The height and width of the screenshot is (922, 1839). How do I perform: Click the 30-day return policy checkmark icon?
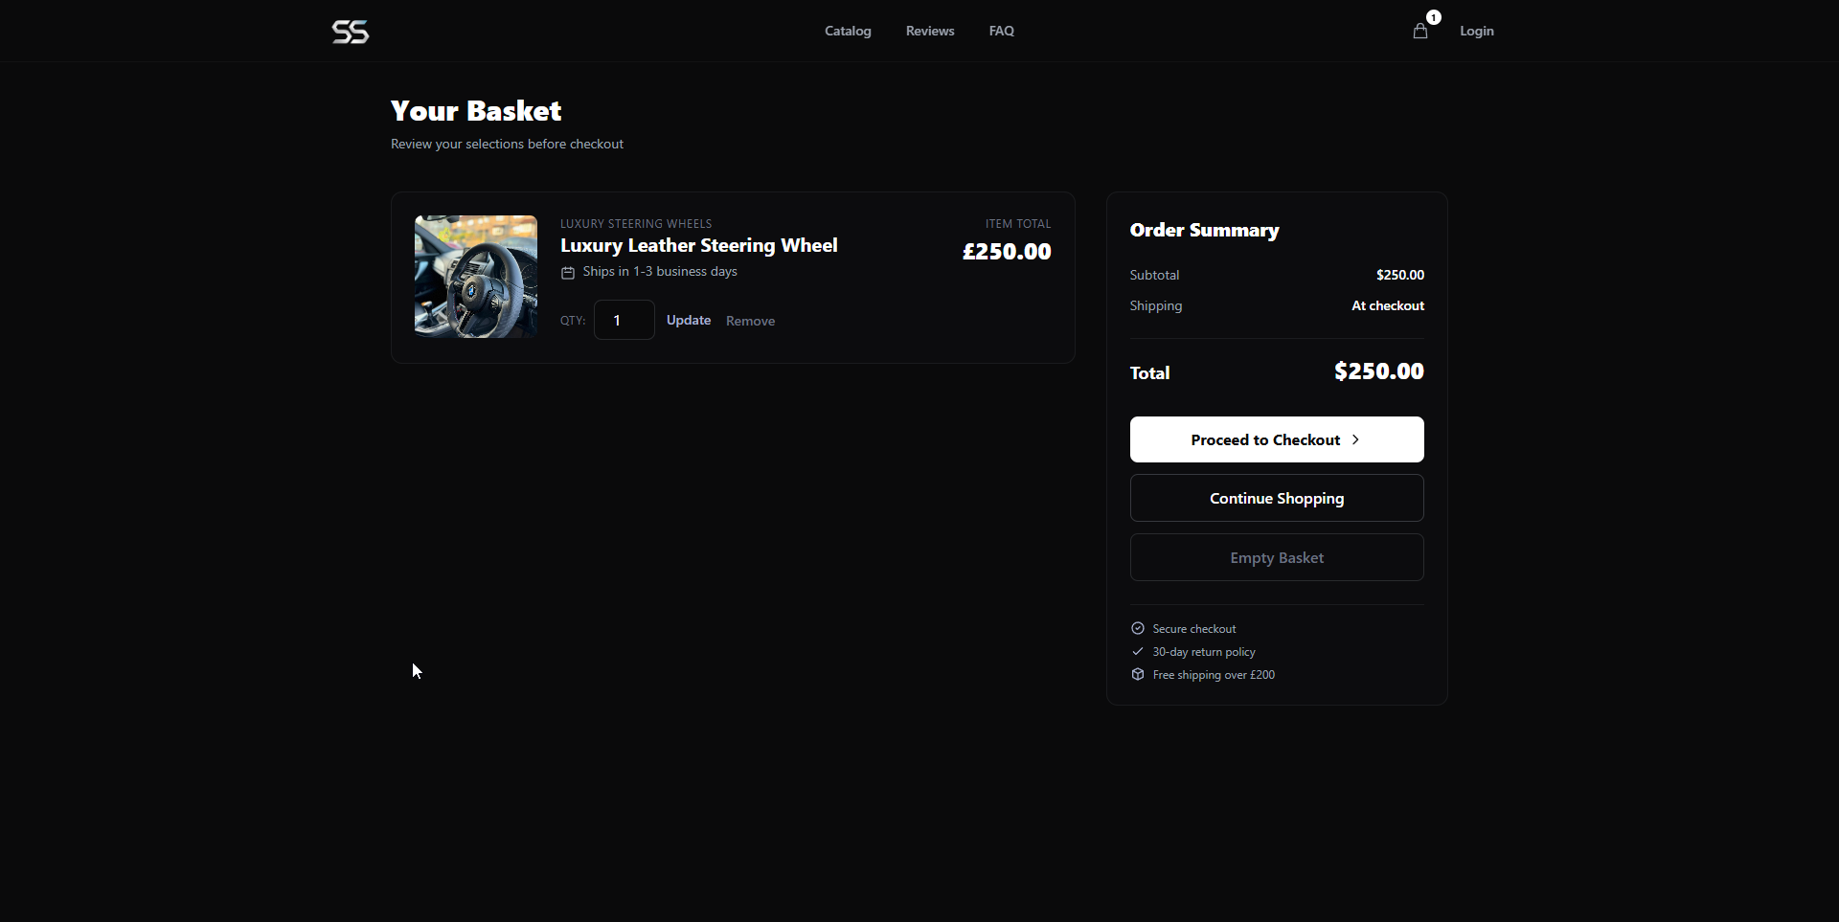point(1138,652)
